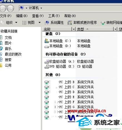Image resolution: width=122 pixels, height=130 pixels.
Task: Collapse the 硬盘 (2) group header
Action: click(53, 34)
